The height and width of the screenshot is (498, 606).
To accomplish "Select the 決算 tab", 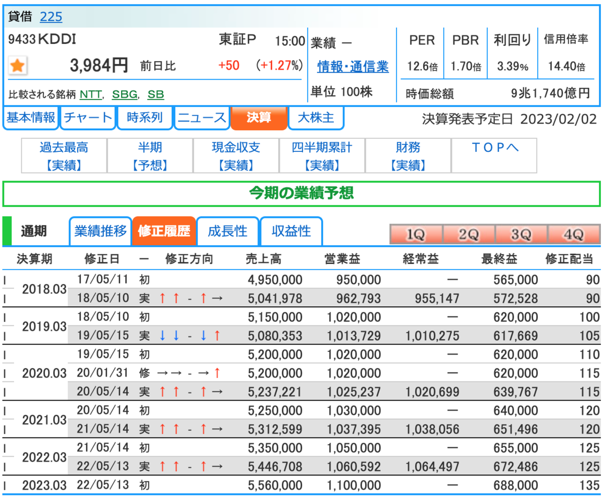I will coord(259,118).
